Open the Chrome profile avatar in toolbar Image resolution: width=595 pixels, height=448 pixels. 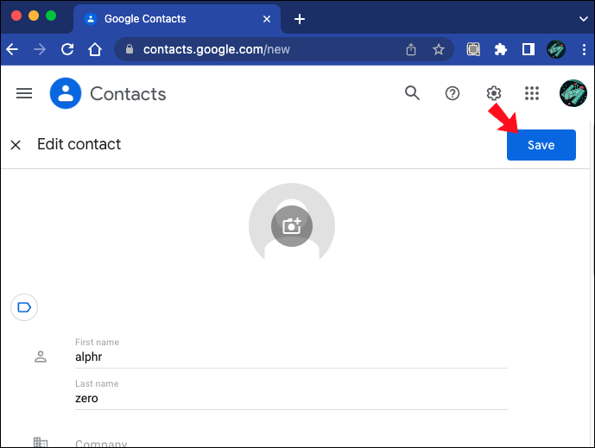[x=556, y=49]
